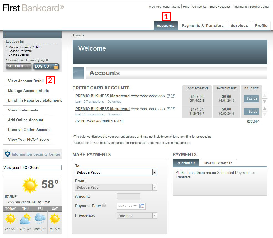The image size is (273, 238).
Task: Click TODAY's sunny forecast icon
Action: pos(11,219)
